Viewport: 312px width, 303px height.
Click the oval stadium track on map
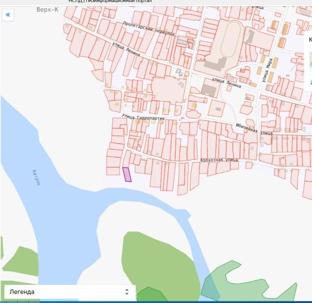[x=231, y=39]
